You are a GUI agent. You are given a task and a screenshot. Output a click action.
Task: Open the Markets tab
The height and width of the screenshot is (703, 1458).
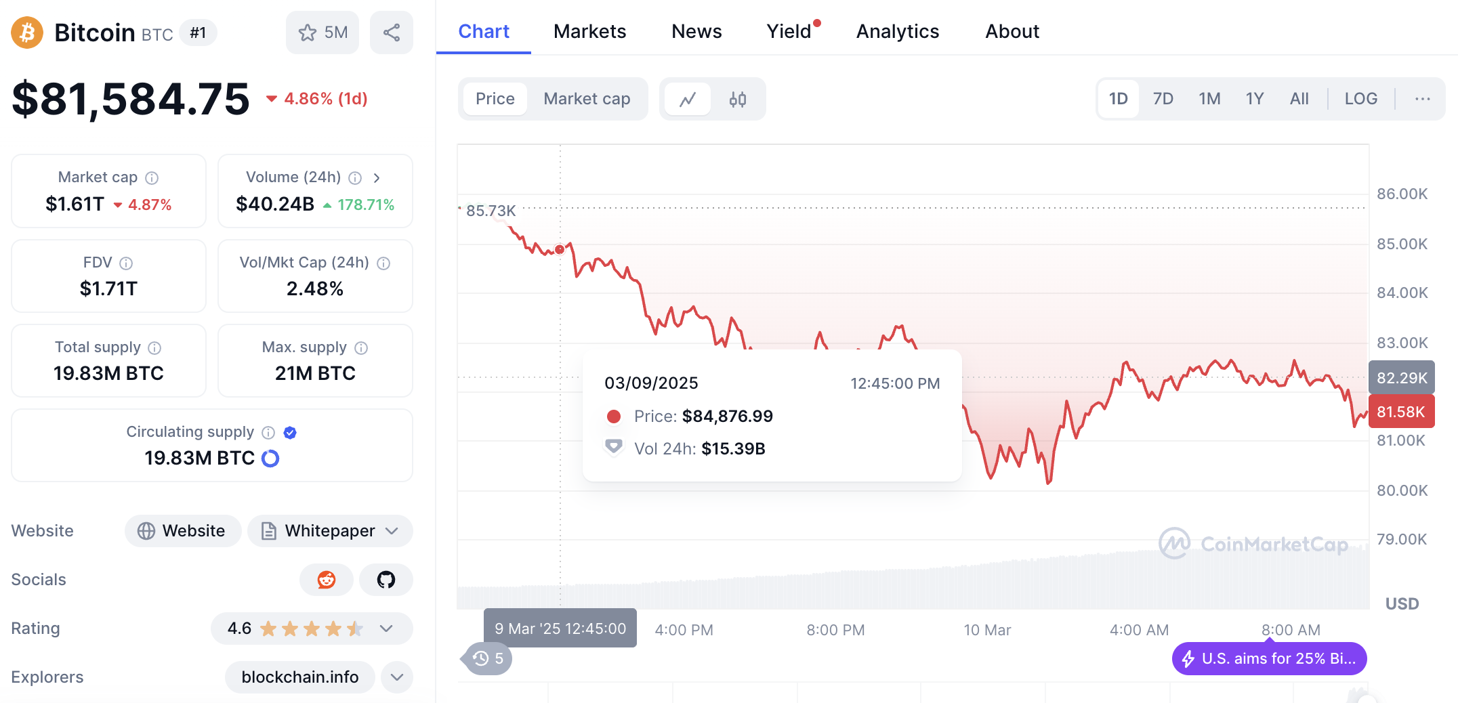click(x=589, y=31)
